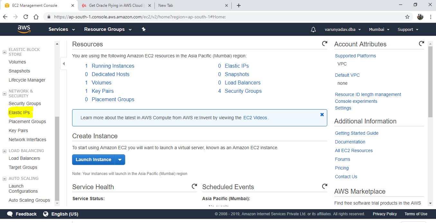Open the Launch Instance dropdown arrow
436x223 pixels.
[x=120, y=160]
